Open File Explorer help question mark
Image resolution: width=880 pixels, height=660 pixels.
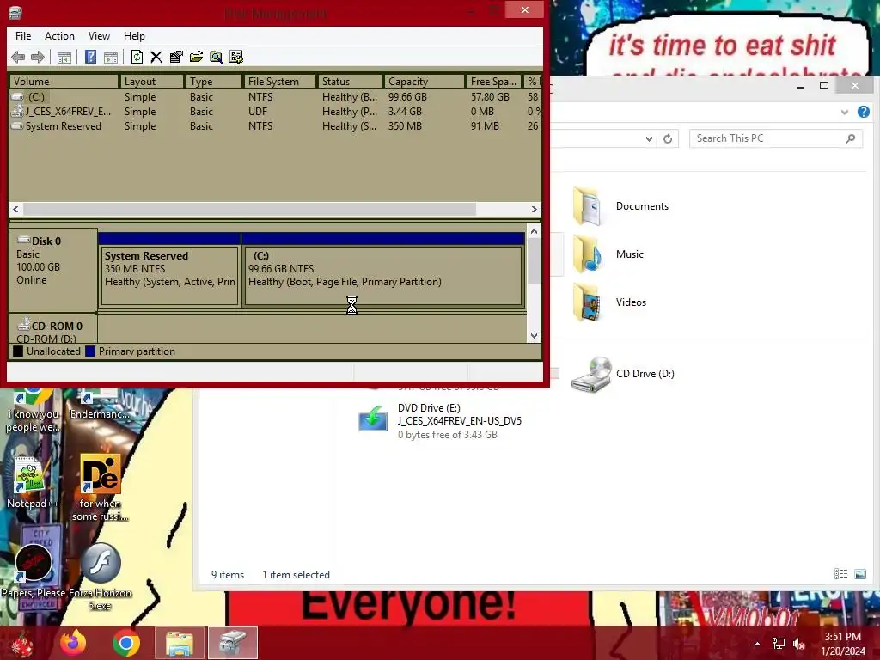pyautogui.click(x=863, y=112)
